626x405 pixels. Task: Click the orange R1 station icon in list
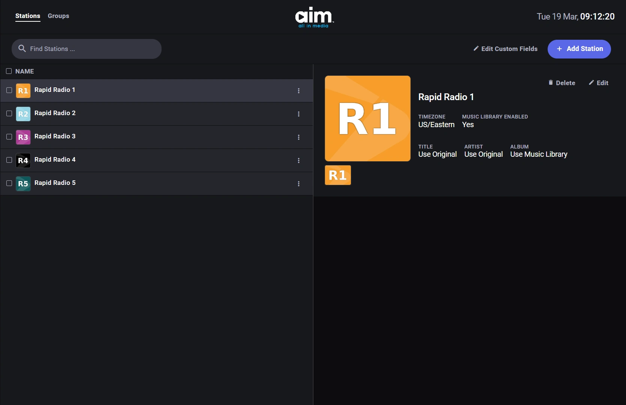(x=23, y=90)
